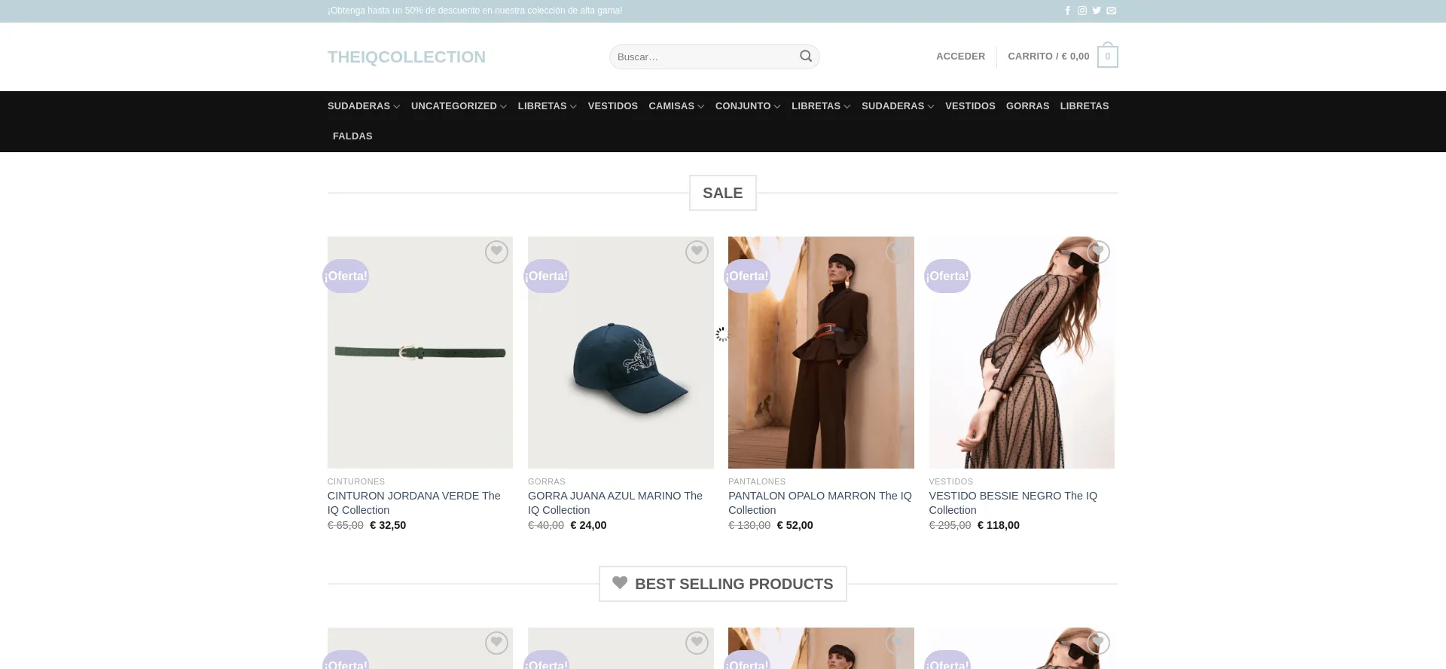Open the Pantalon Opalo Marron product link
Image resolution: width=1446 pixels, height=669 pixels.
coord(819,503)
